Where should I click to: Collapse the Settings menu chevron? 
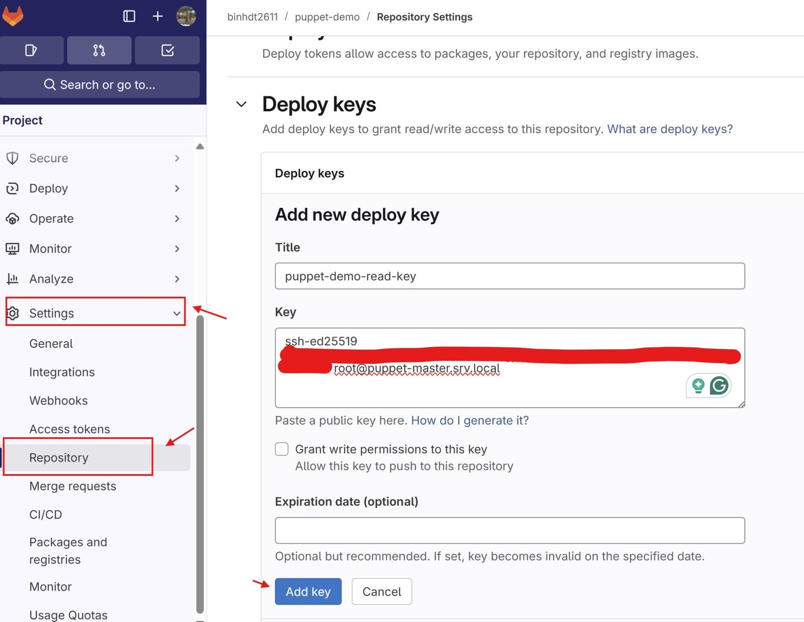[176, 313]
